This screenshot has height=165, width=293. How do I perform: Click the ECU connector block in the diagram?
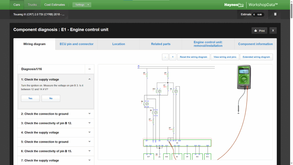coord(177,142)
